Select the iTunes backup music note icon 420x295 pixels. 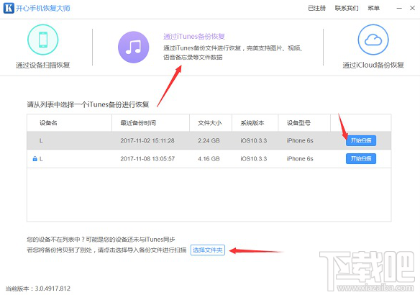[x=133, y=47]
